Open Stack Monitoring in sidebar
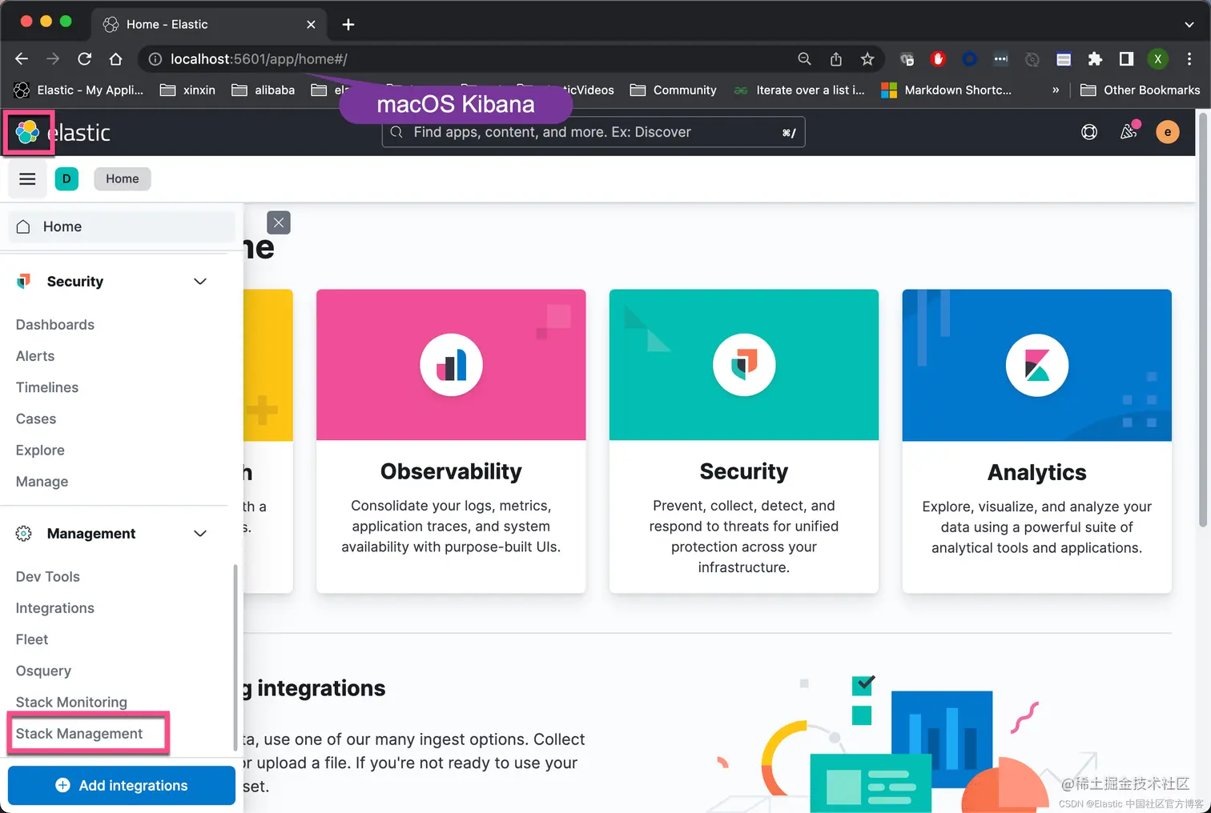 pyautogui.click(x=71, y=702)
